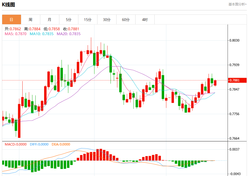Select the 日 daily chart tab
The image size is (248, 176).
(x=11, y=20)
